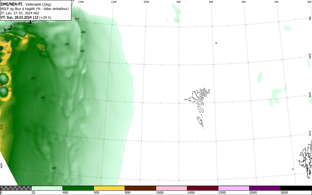Click the 0W longitude label
The width and height of the screenshot is (312, 195).
[x=309, y=2]
